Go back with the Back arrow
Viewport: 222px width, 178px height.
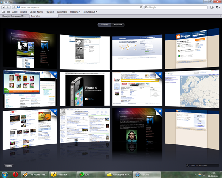coord(4,7)
